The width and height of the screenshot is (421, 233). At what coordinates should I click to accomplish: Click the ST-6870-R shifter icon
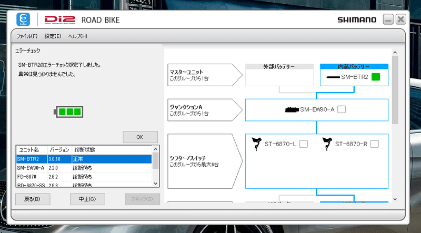[327, 144]
